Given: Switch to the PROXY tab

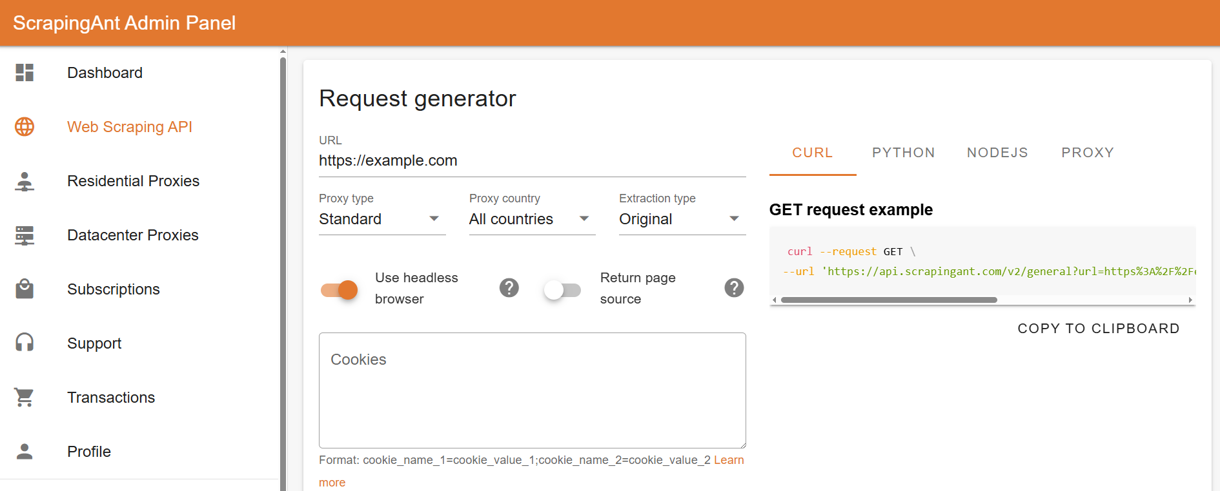Looking at the screenshot, I should (x=1088, y=153).
